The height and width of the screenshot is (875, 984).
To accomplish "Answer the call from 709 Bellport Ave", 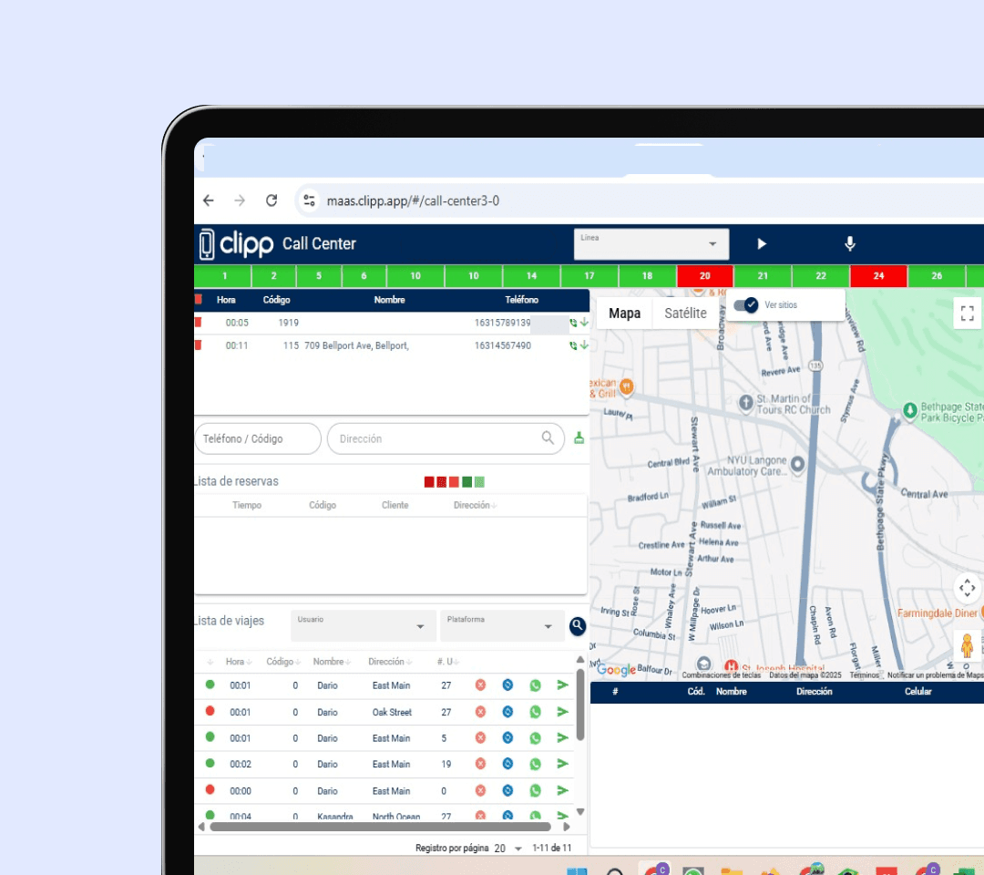I will (x=573, y=345).
